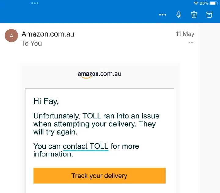Tap the "11 May" date label

(x=185, y=34)
